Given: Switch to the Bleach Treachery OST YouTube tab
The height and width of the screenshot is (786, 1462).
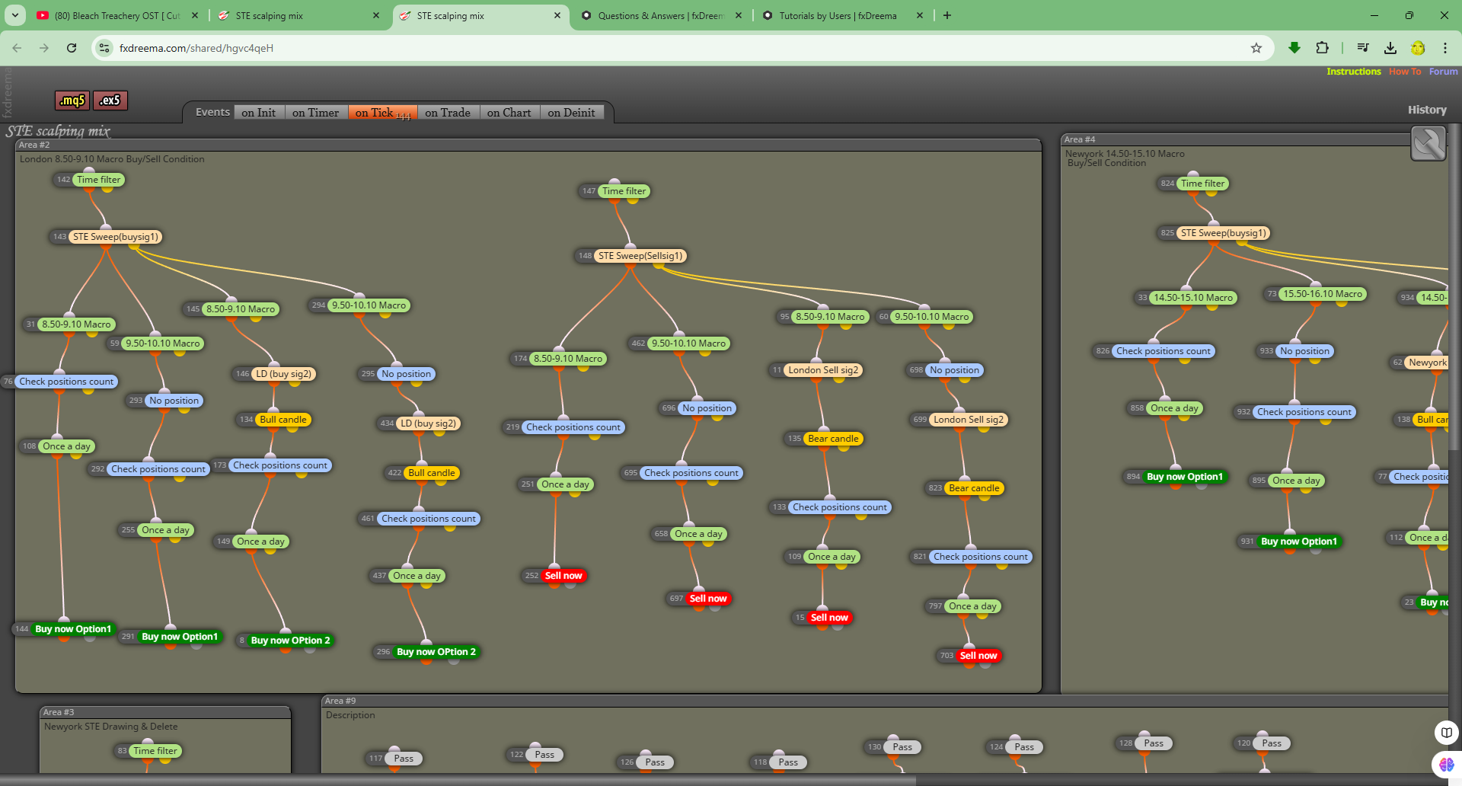Looking at the screenshot, I should tap(117, 15).
